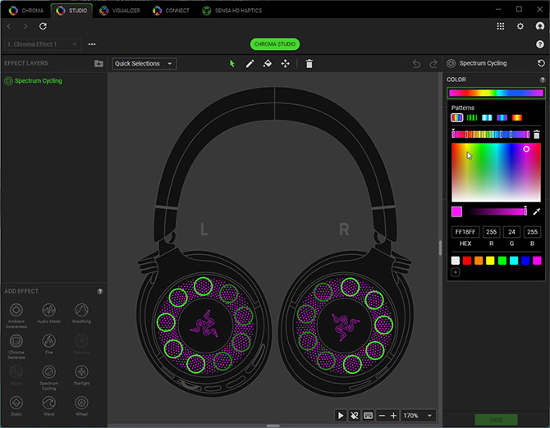This screenshot has width=550, height=428.
Task: Add a custom color swatch
Action: tap(456, 272)
